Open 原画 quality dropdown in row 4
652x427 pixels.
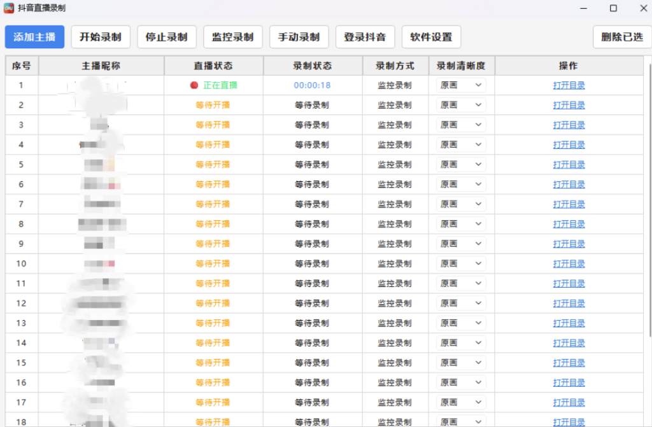[x=461, y=144]
